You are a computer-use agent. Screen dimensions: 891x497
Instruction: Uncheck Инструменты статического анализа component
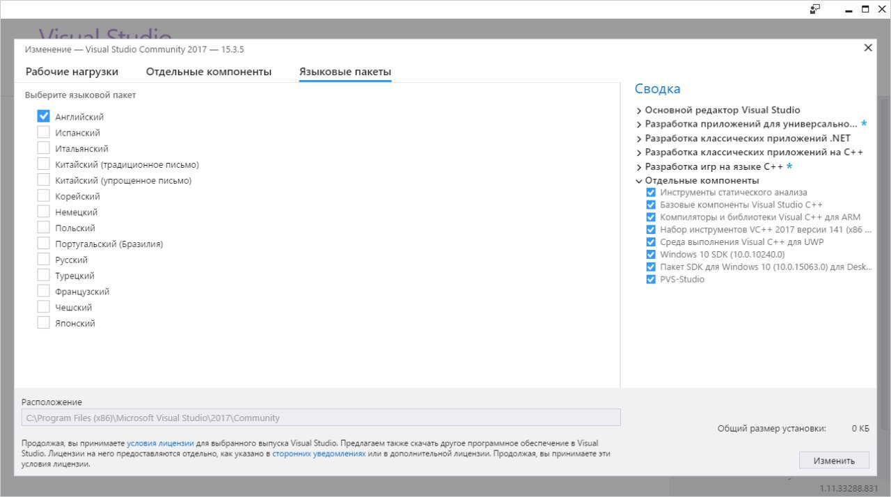(x=651, y=192)
